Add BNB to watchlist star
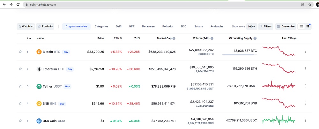Viewport: 319px width, 129px height. pos(20,104)
